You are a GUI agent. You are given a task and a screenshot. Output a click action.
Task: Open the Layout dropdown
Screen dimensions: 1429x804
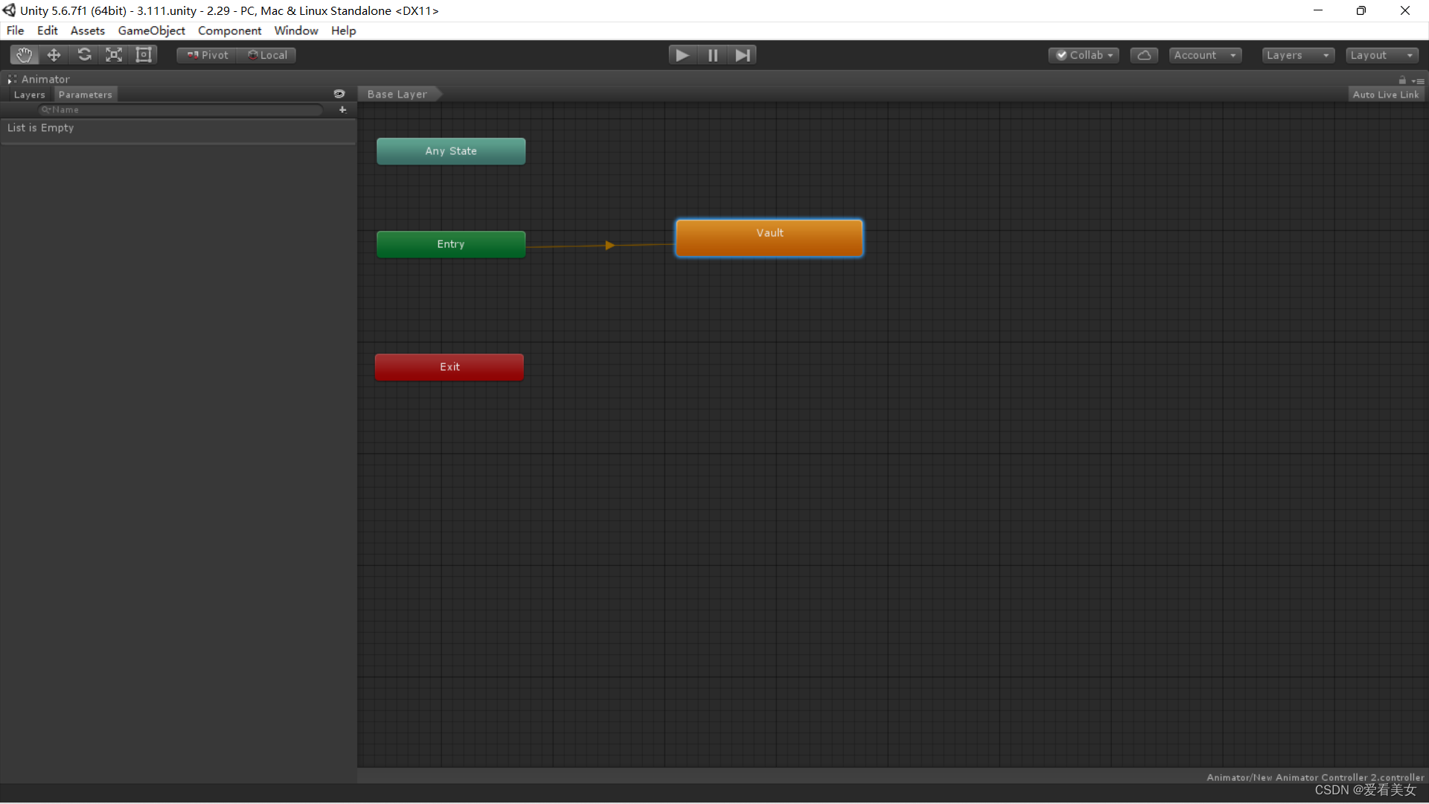pos(1381,55)
